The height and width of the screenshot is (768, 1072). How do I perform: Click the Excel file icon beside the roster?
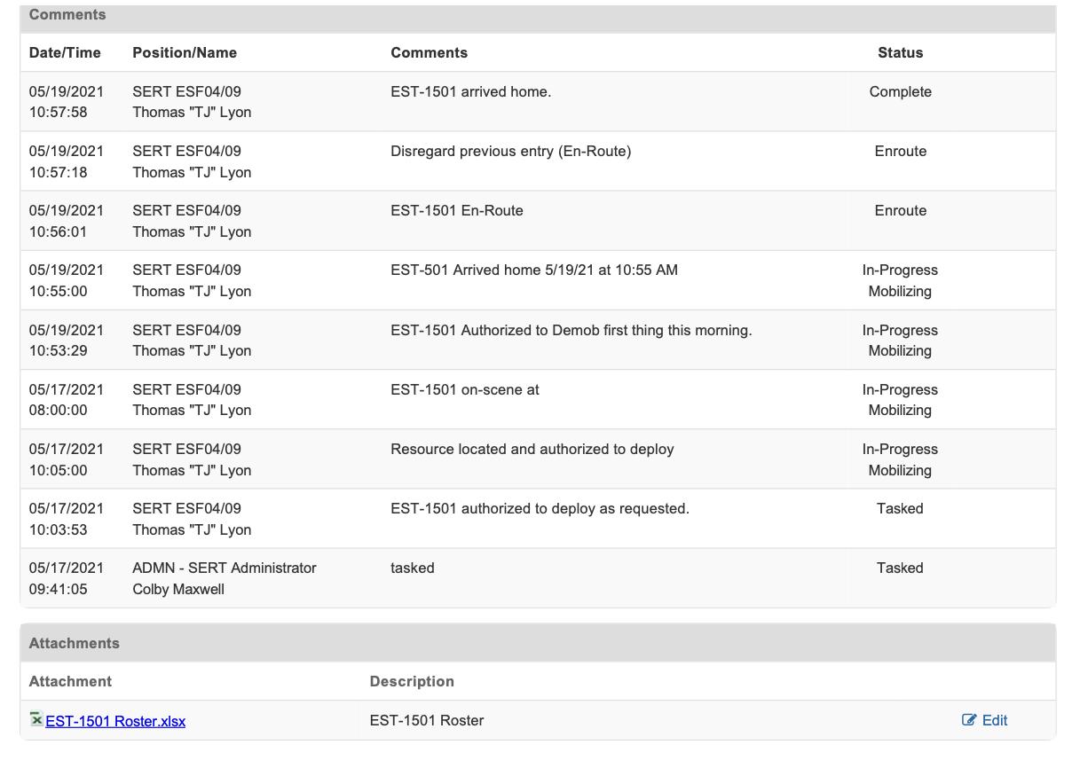tap(35, 719)
